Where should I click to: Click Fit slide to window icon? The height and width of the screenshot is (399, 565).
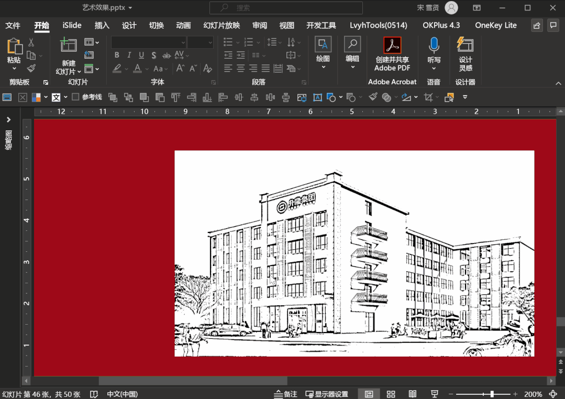(553, 394)
